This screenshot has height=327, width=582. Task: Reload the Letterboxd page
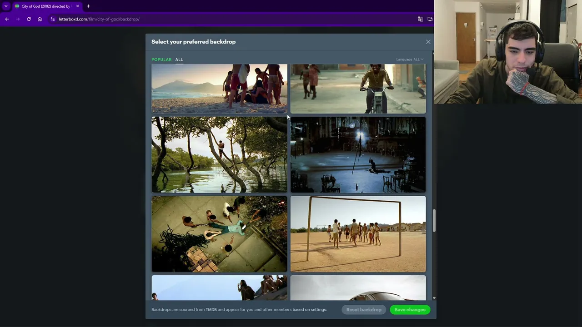click(x=29, y=19)
